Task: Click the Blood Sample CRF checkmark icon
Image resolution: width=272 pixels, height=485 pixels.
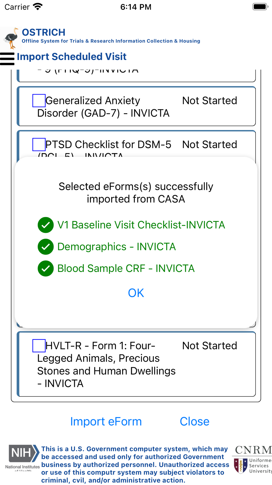Action: pyautogui.click(x=46, y=269)
